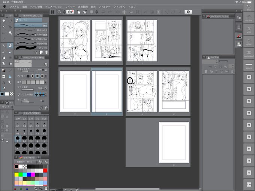255x191 pixels.
Task: Open tool property settings wrench icon
Action: click(x=46, y=108)
